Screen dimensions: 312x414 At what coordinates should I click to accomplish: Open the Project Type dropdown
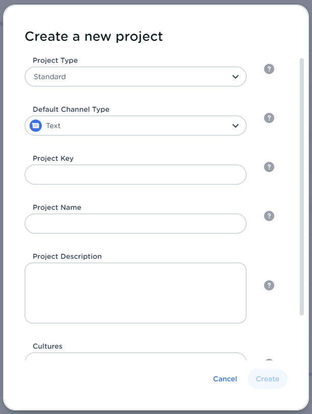tap(135, 77)
